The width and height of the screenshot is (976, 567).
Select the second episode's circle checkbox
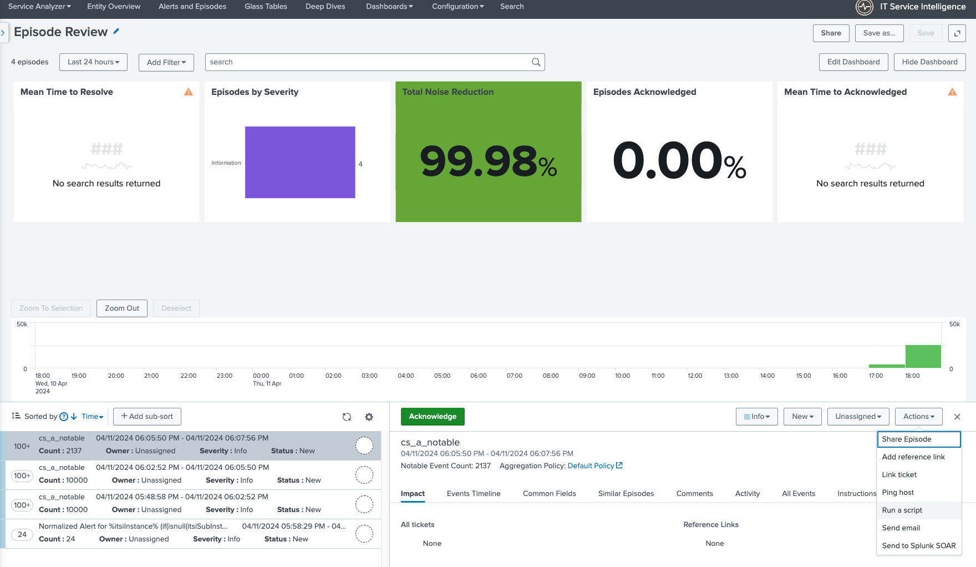point(364,475)
